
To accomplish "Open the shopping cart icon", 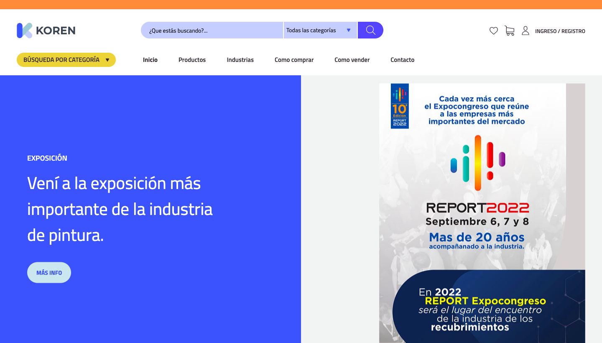I will pos(510,31).
